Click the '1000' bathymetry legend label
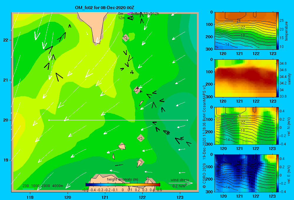 click(x=35, y=186)
